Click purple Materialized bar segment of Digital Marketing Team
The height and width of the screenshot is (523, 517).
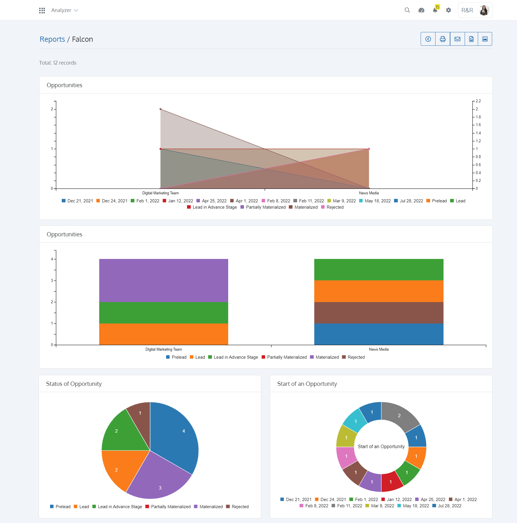164,280
